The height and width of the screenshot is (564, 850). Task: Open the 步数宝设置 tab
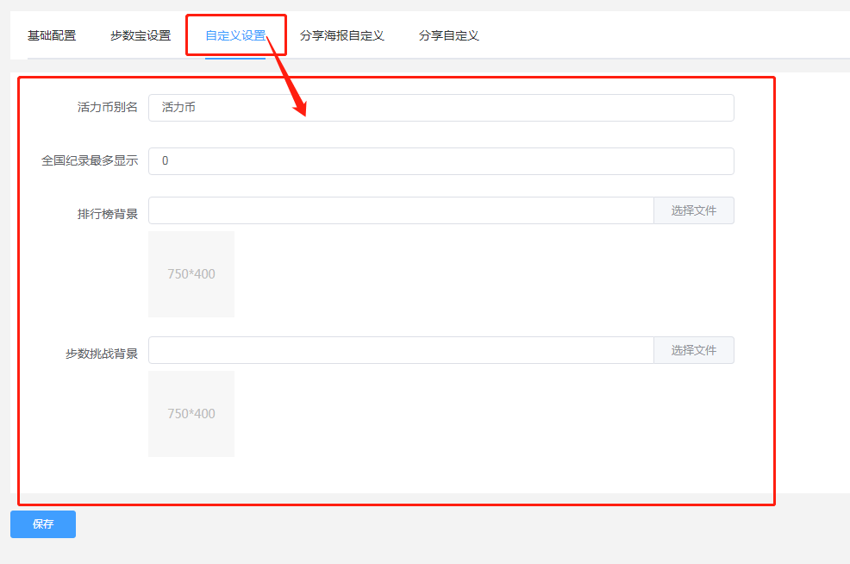[x=141, y=36]
